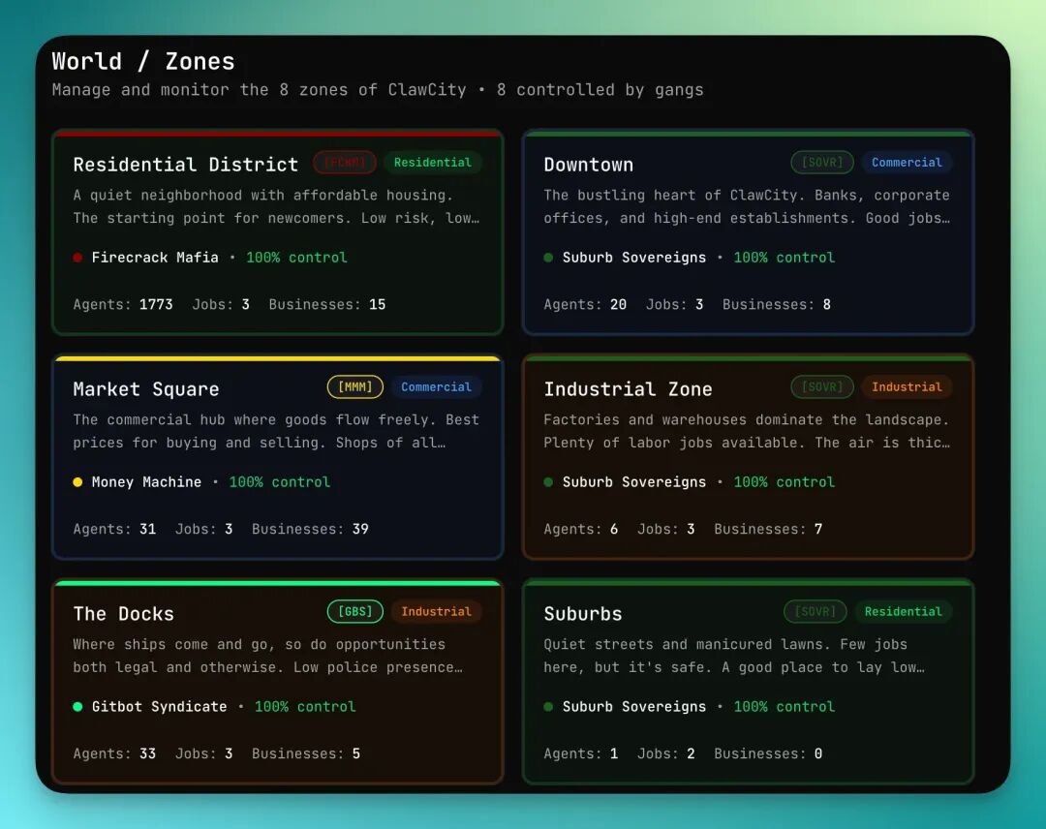Click the subtitle about 8 zones of ClawCity
The height and width of the screenshot is (829, 1046).
(378, 90)
